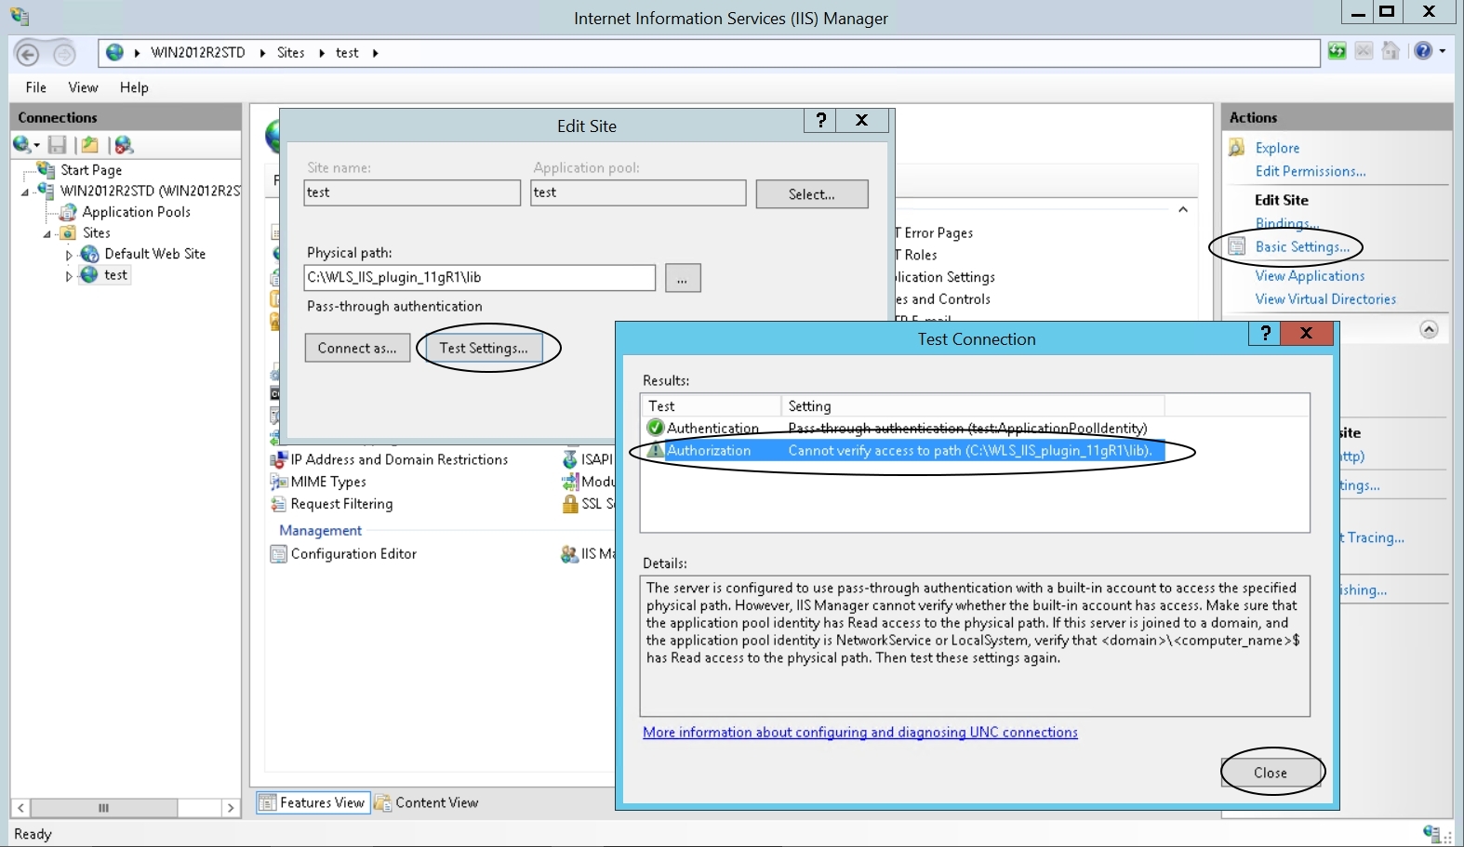This screenshot has height=847, width=1464.
Task: Click the Connect as... button
Action: click(357, 348)
